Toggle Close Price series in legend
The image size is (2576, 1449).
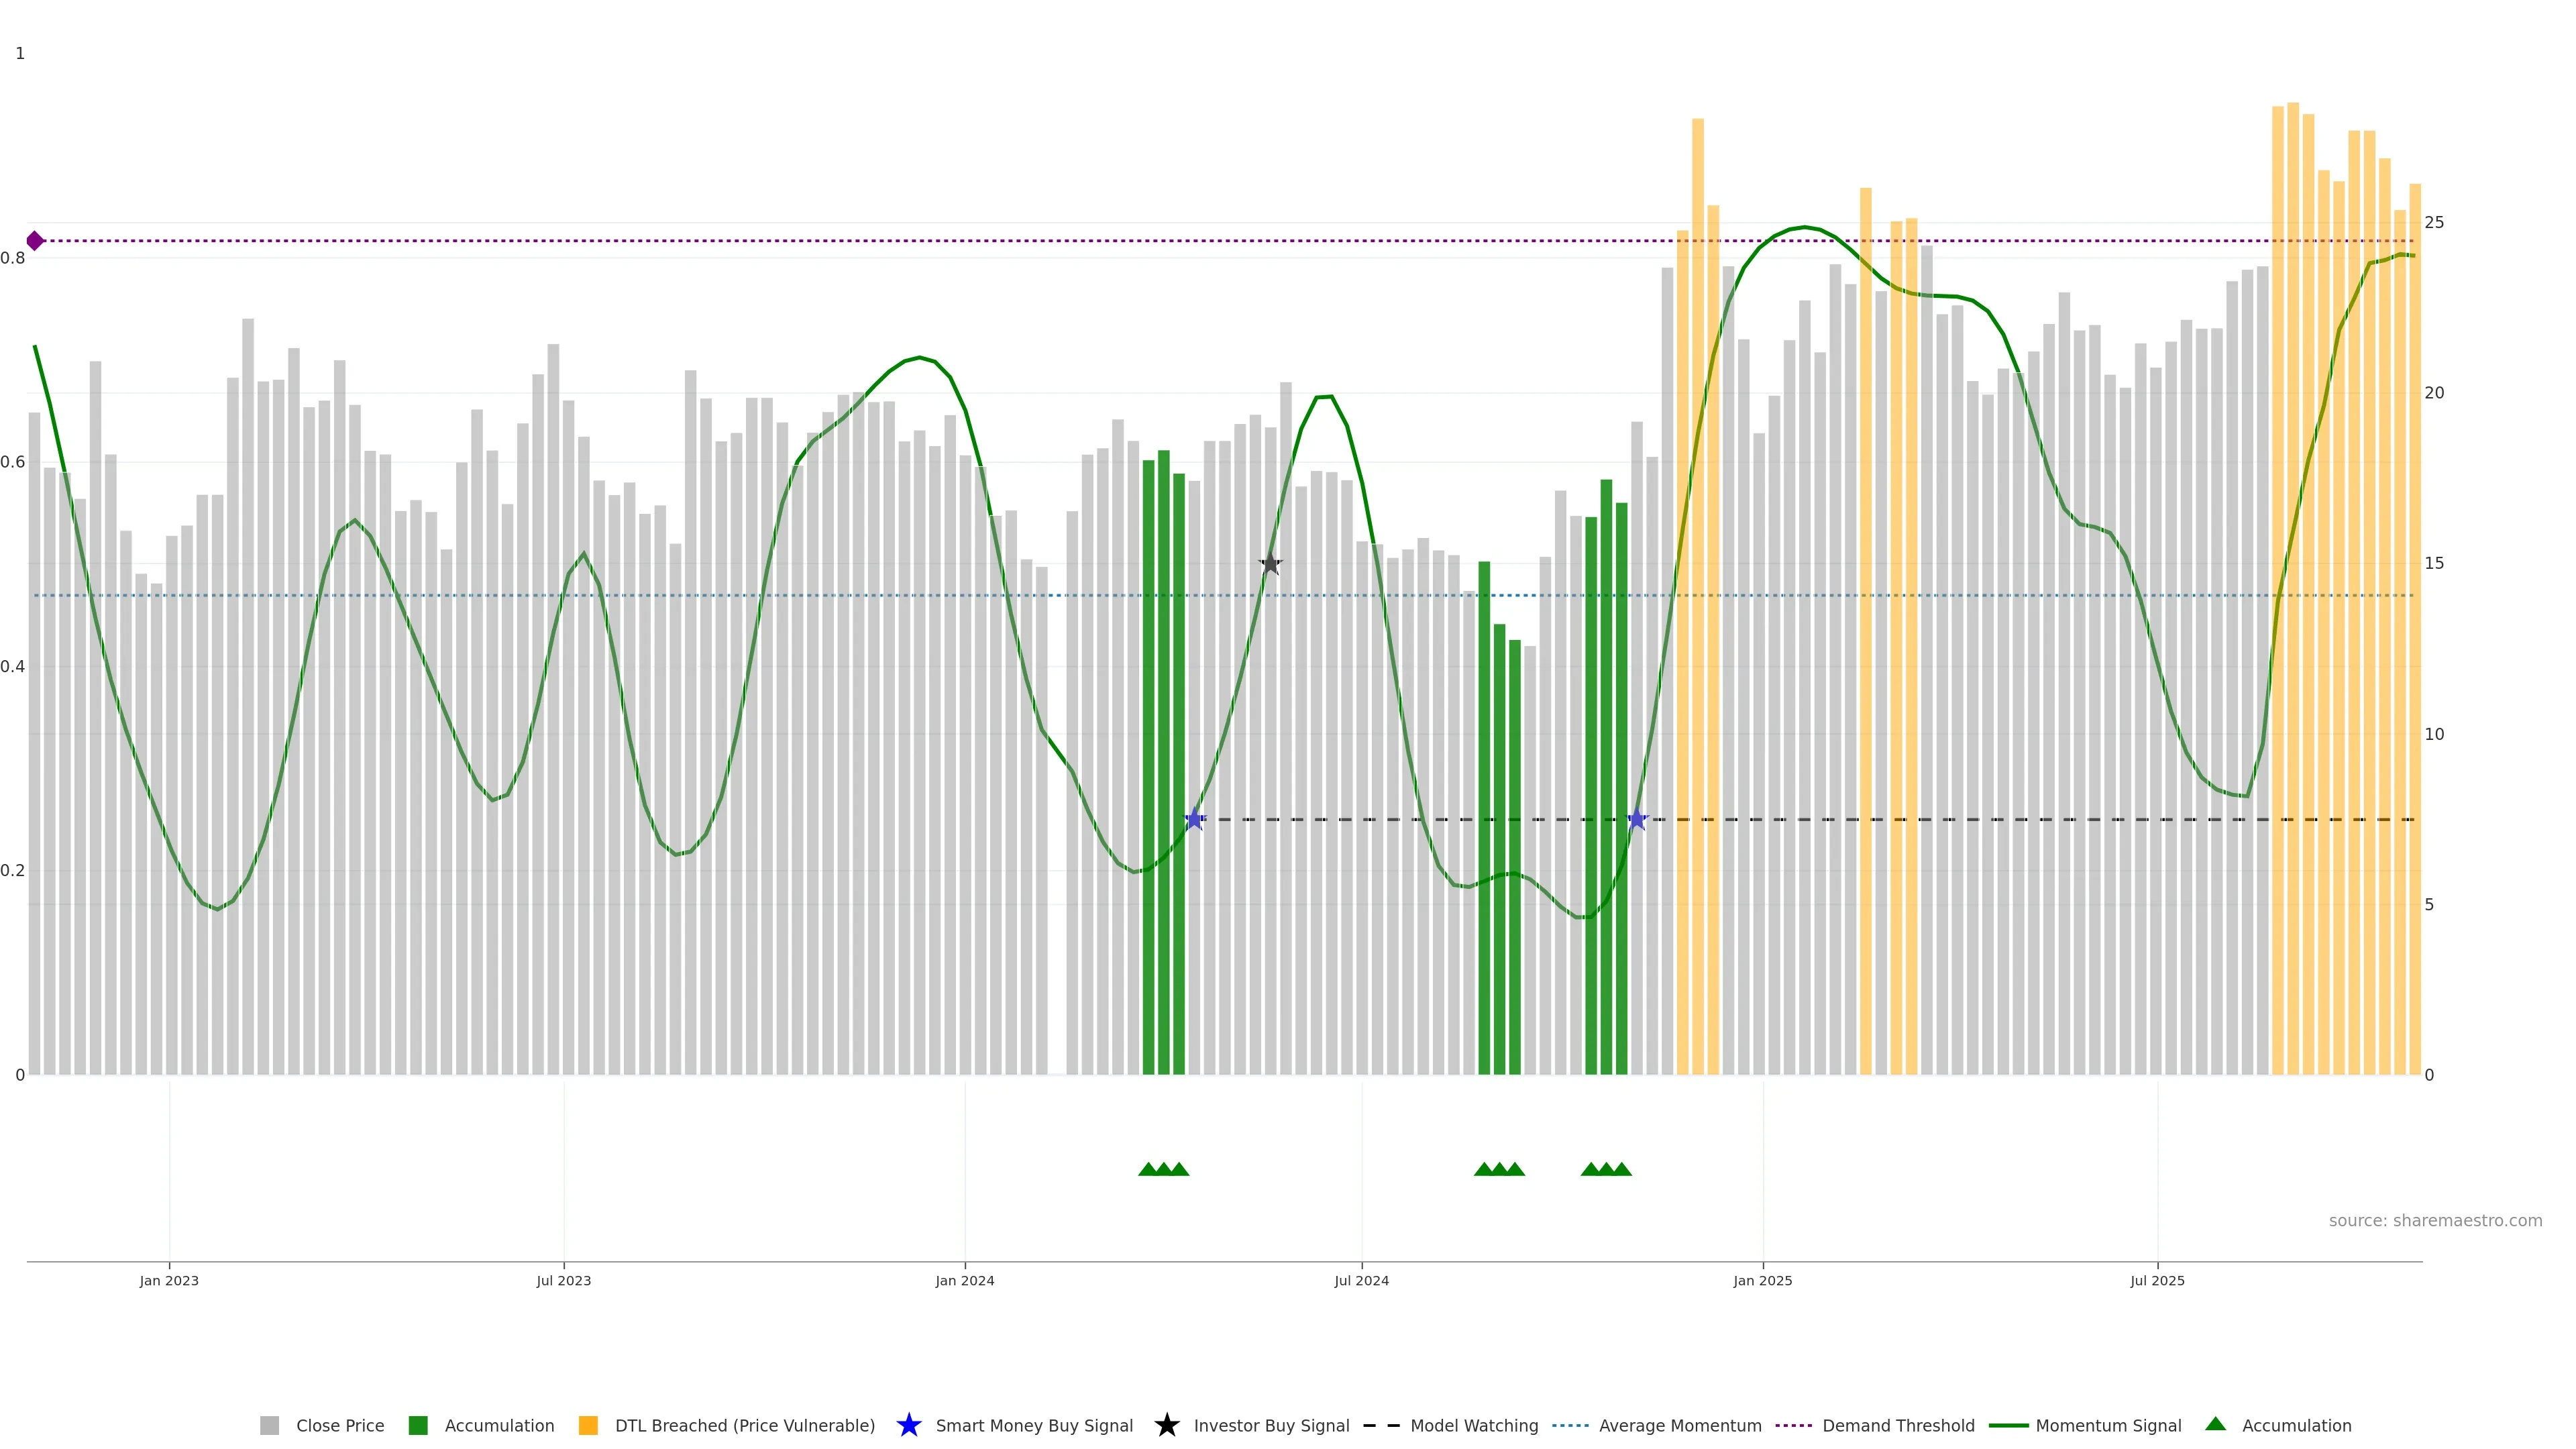pyautogui.click(x=339, y=1425)
